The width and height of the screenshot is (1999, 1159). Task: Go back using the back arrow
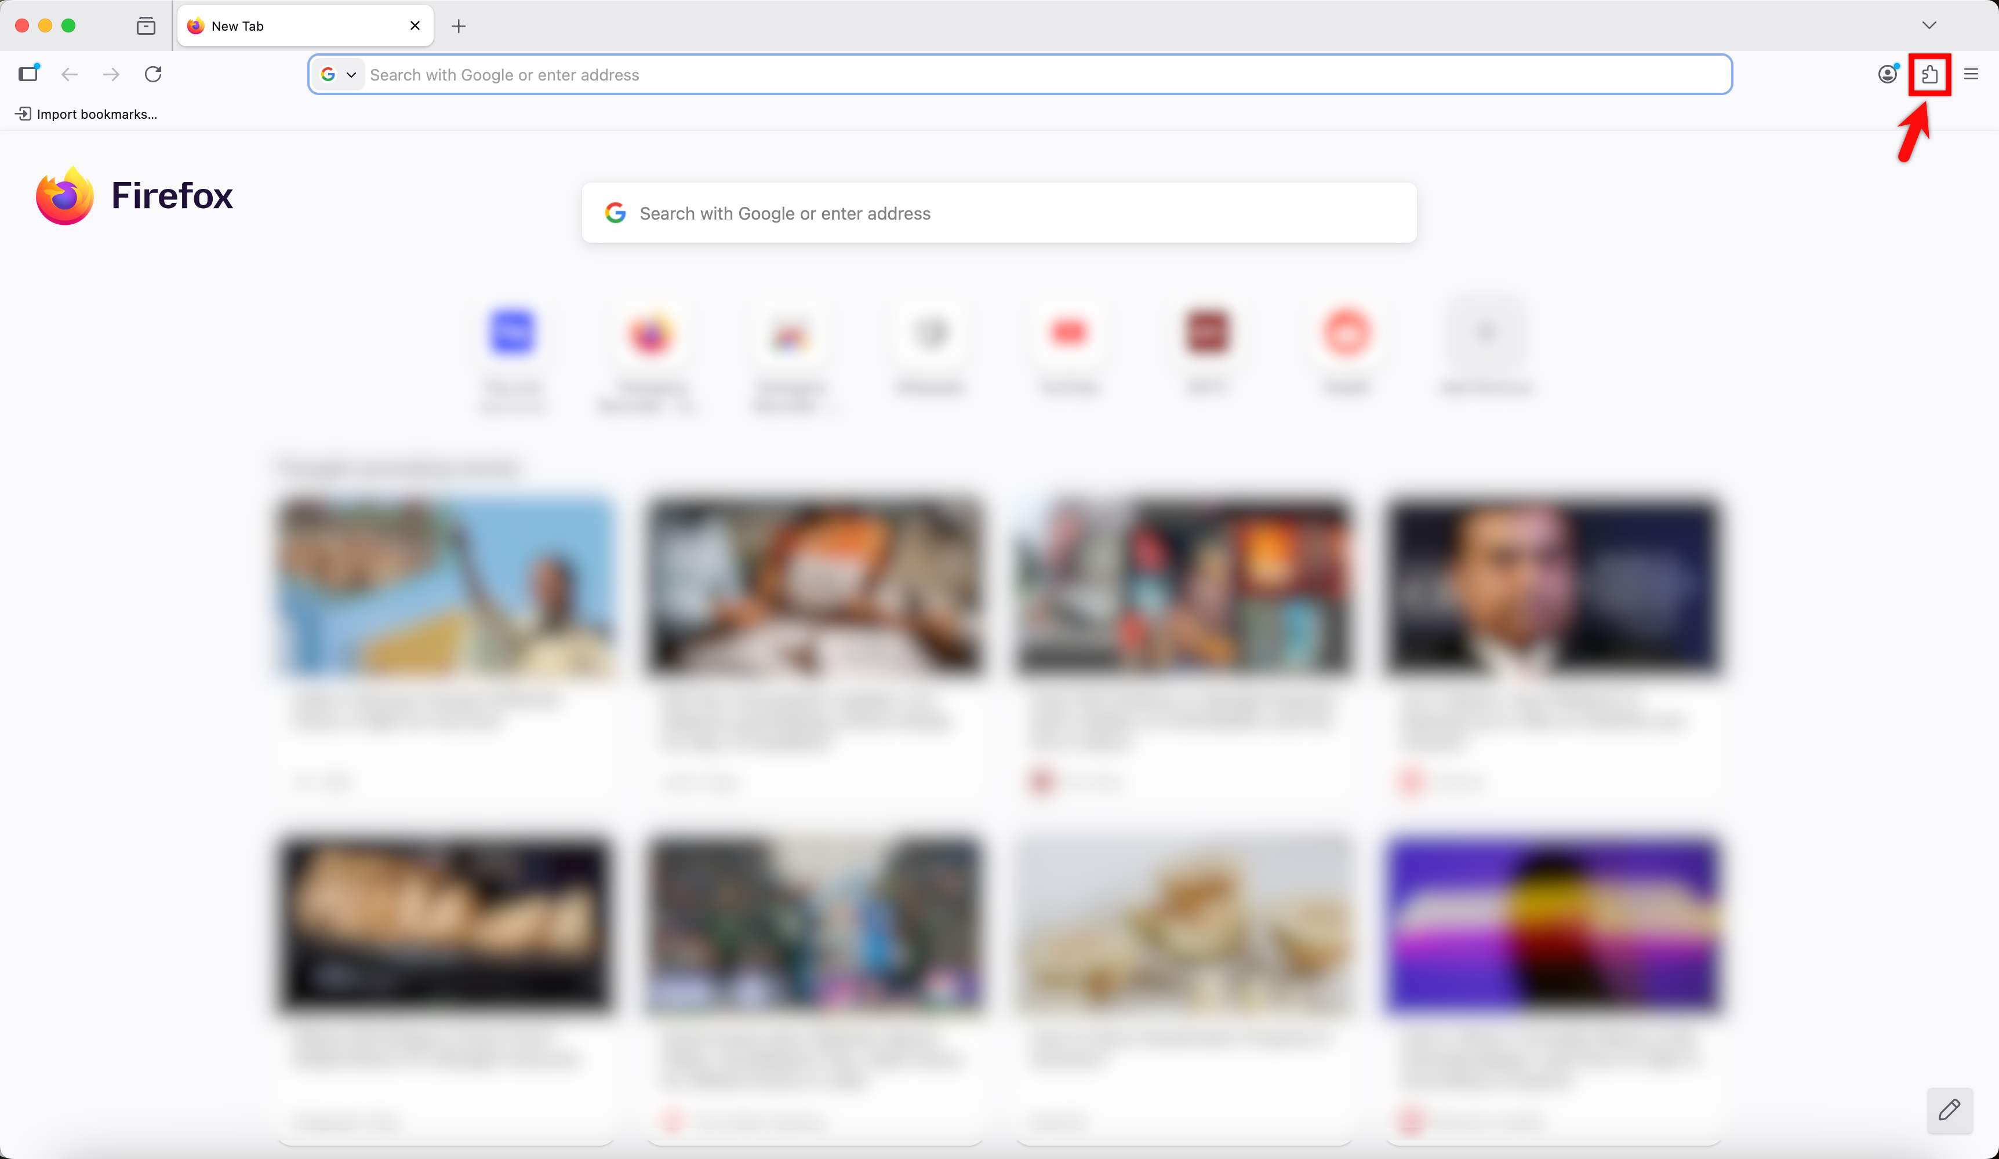70,75
